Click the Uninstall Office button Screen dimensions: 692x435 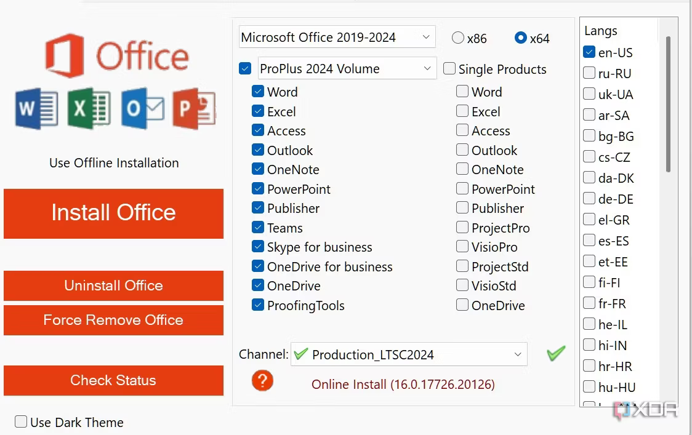click(113, 285)
